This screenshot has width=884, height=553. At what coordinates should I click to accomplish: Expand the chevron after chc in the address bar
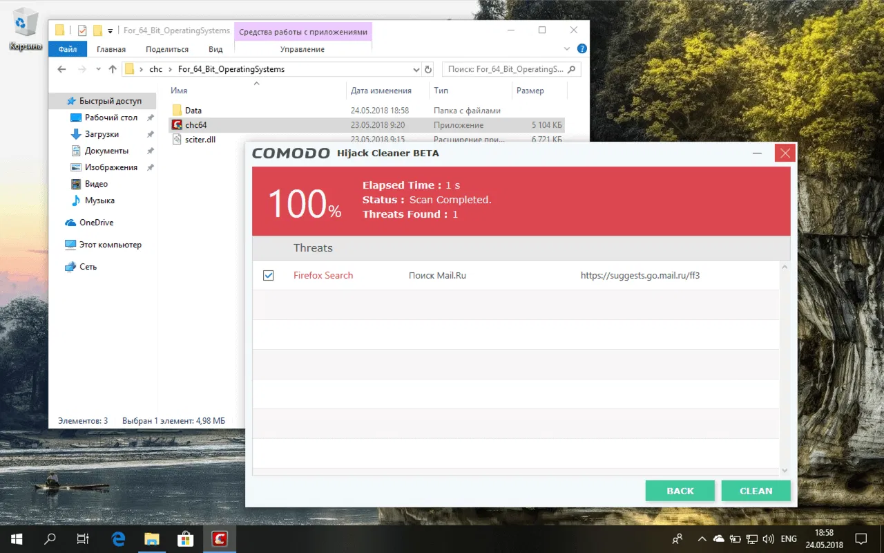[x=170, y=69]
